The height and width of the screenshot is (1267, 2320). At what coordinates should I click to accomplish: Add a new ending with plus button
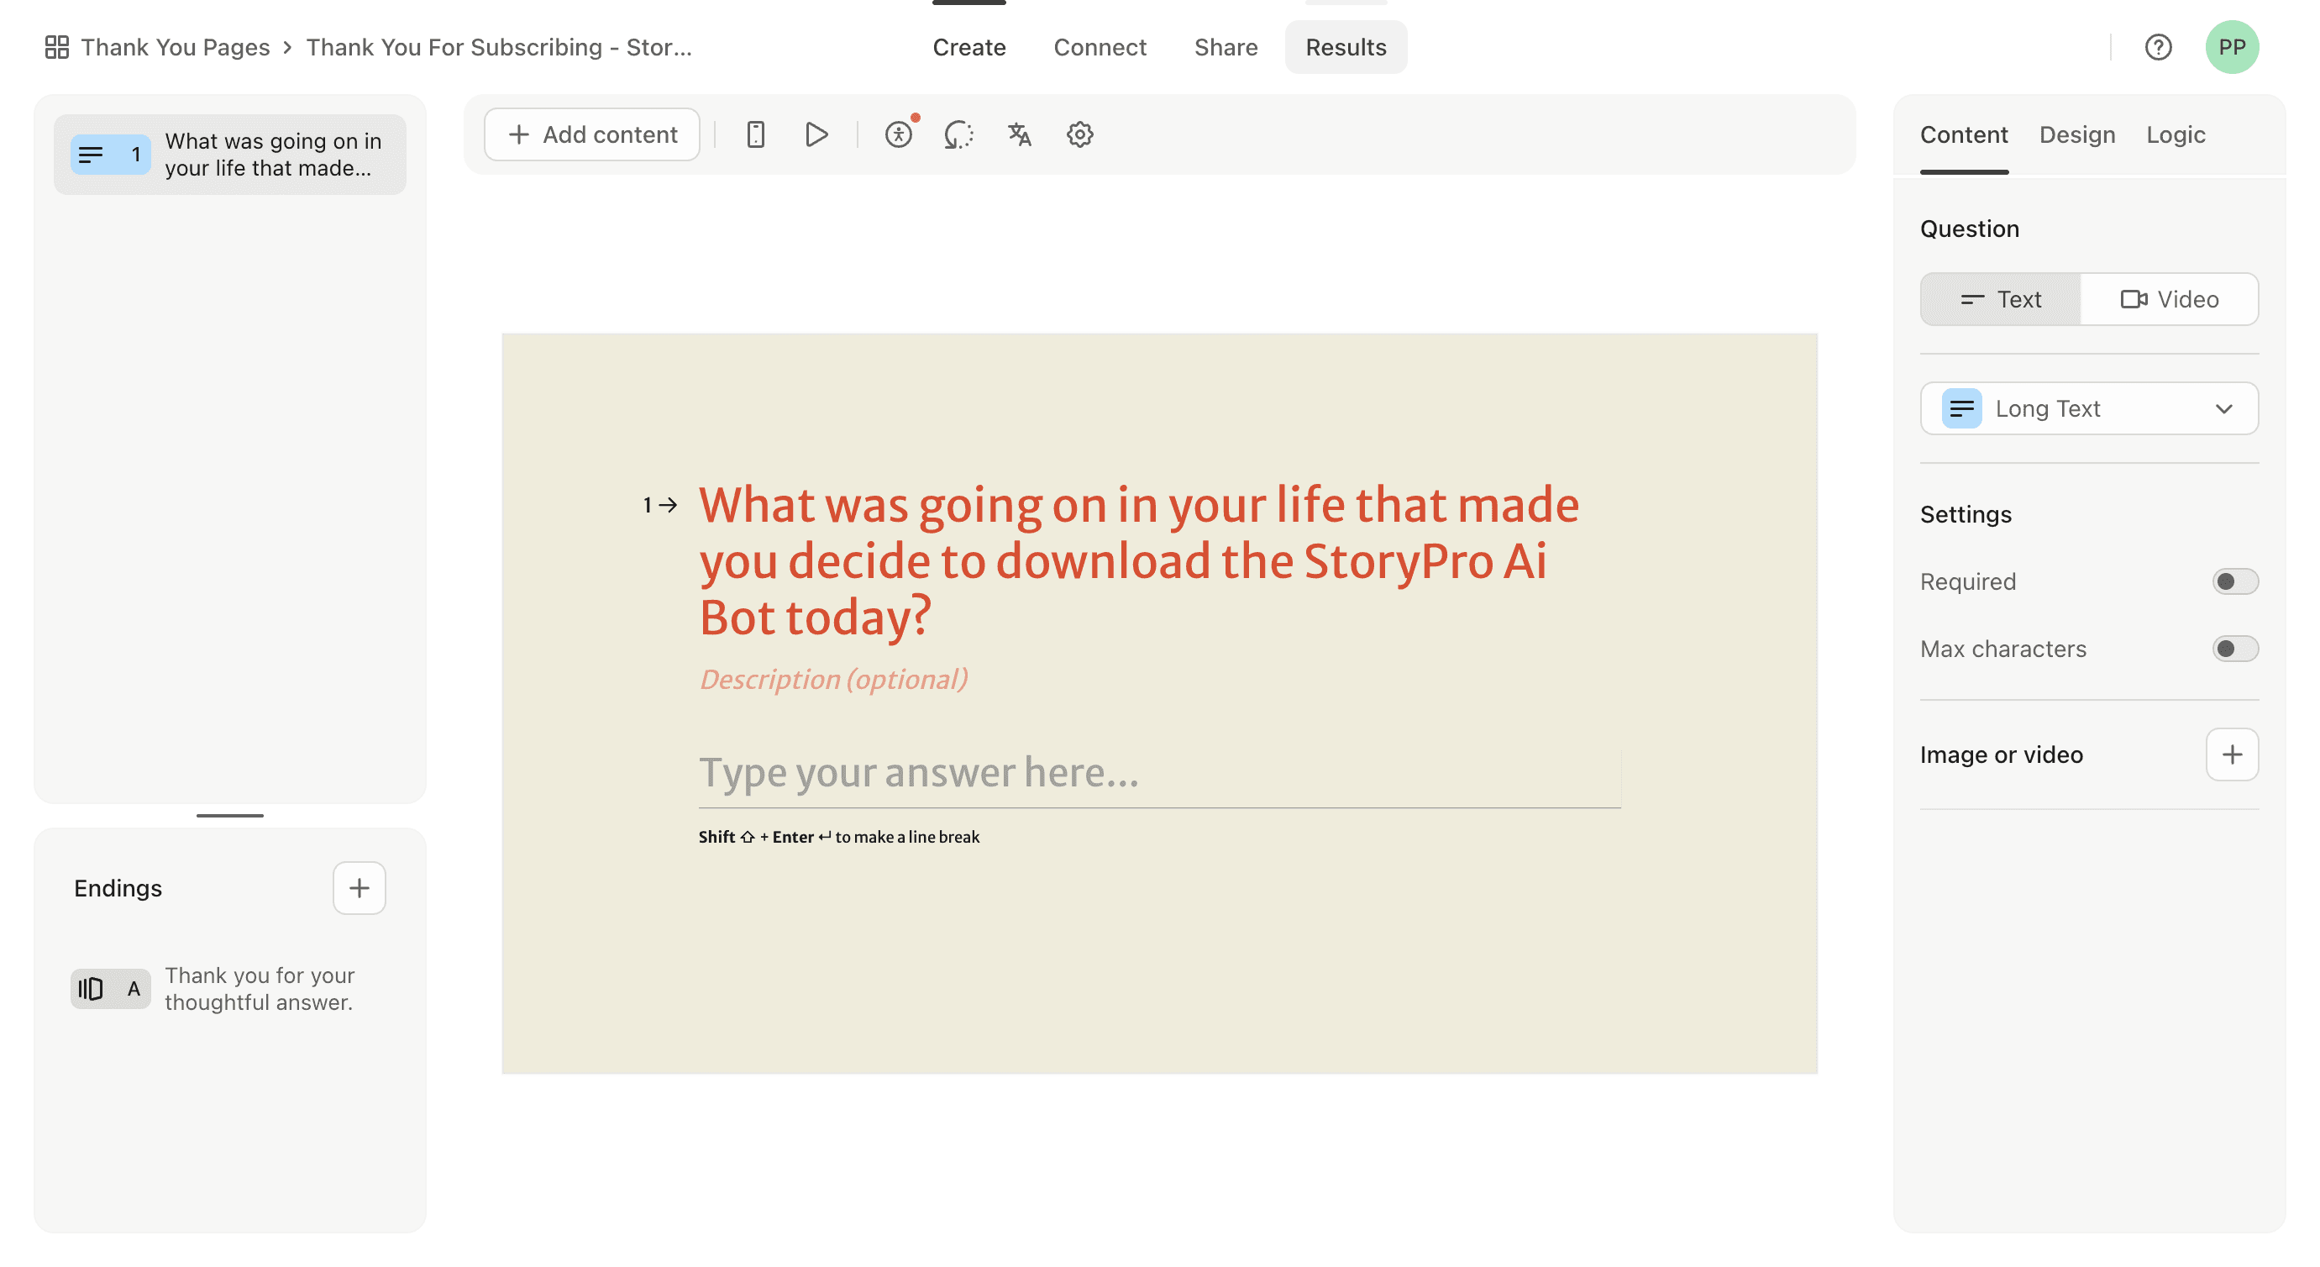click(359, 887)
